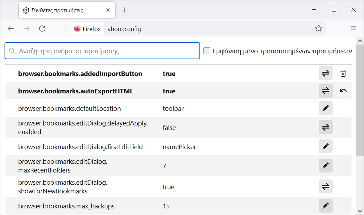Bookmark this page with the star icon
This screenshot has height=215, width=364.
click(x=319, y=28)
